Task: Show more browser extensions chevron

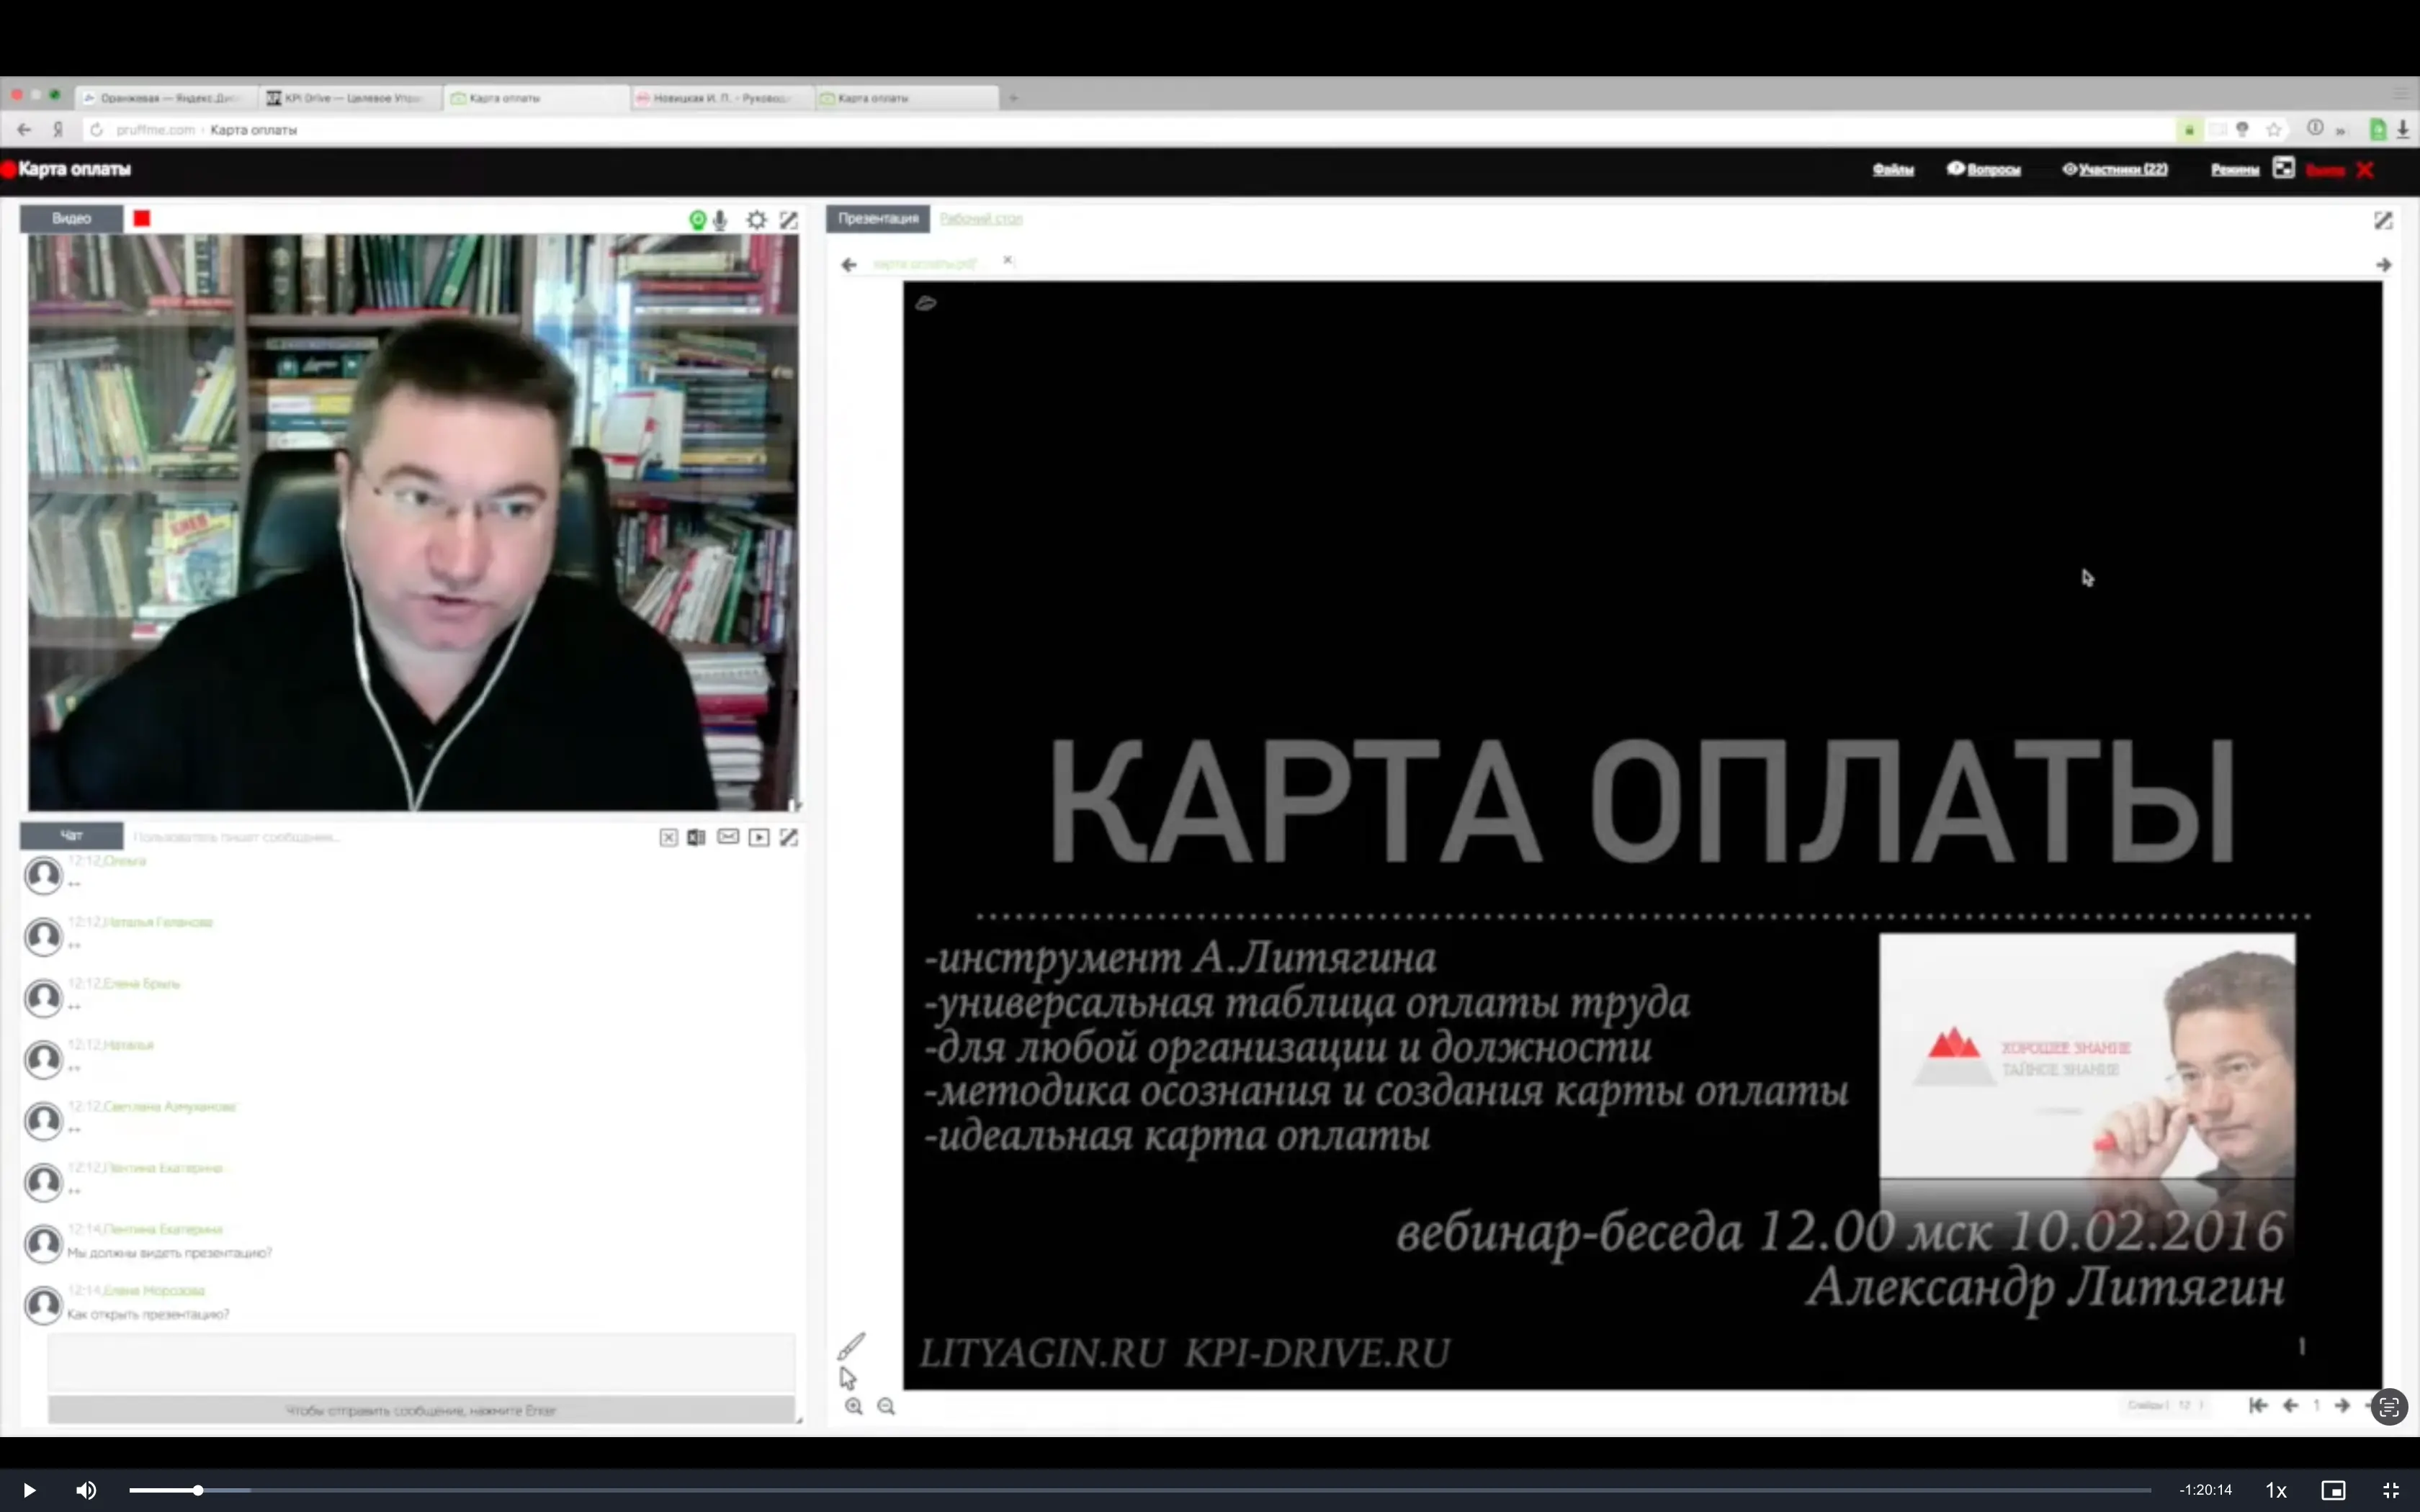Action: 2341,130
